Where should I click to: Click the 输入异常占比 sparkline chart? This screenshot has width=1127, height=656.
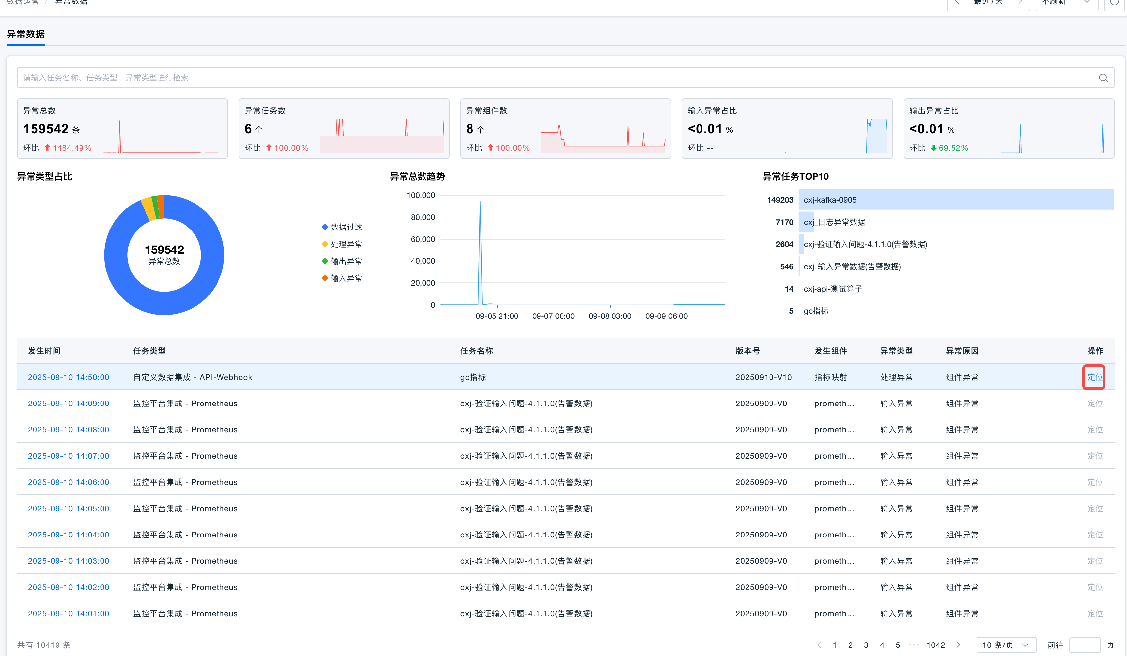816,136
